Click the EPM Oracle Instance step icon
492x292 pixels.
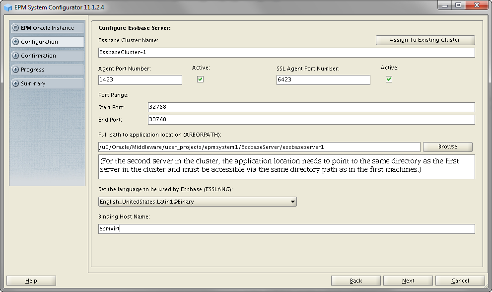(15, 28)
